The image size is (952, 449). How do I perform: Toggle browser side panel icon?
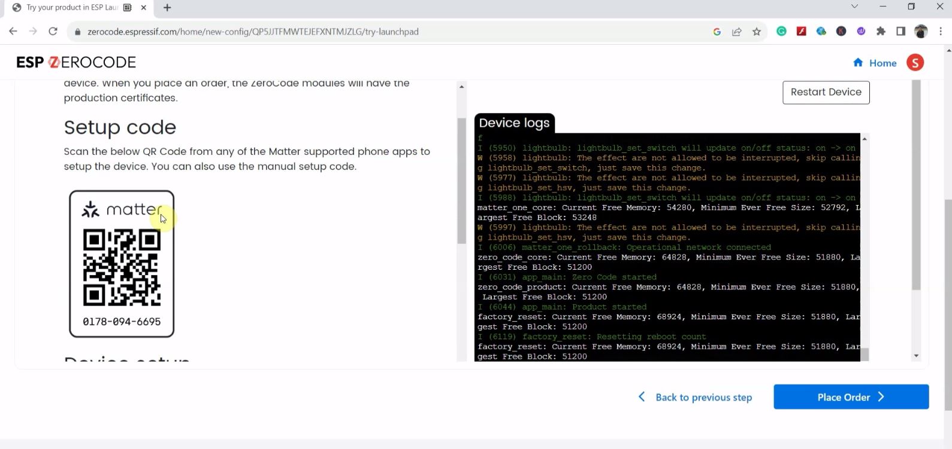[x=900, y=32]
